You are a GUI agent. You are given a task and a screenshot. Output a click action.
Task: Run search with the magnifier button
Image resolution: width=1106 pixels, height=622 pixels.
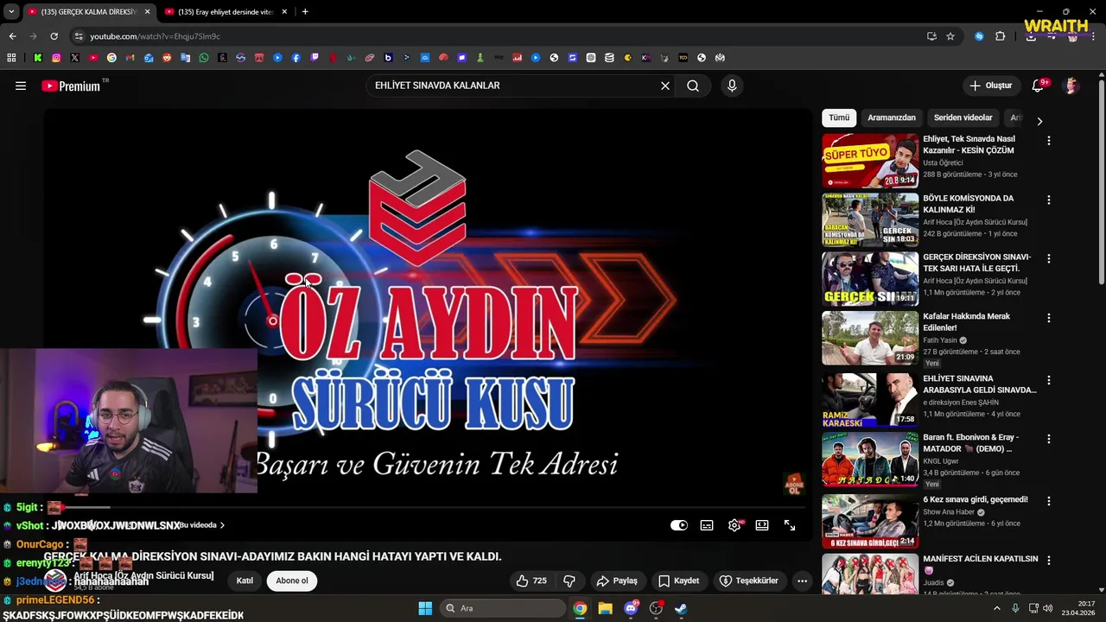click(693, 86)
